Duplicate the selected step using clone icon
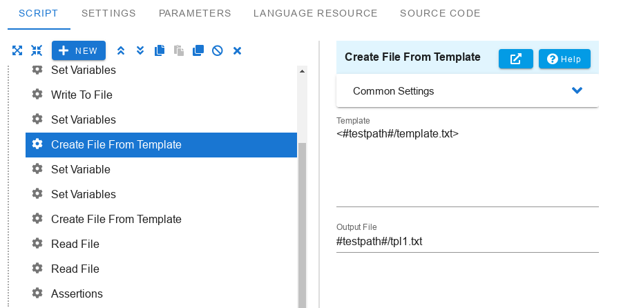This screenshot has width=621, height=308. point(198,50)
